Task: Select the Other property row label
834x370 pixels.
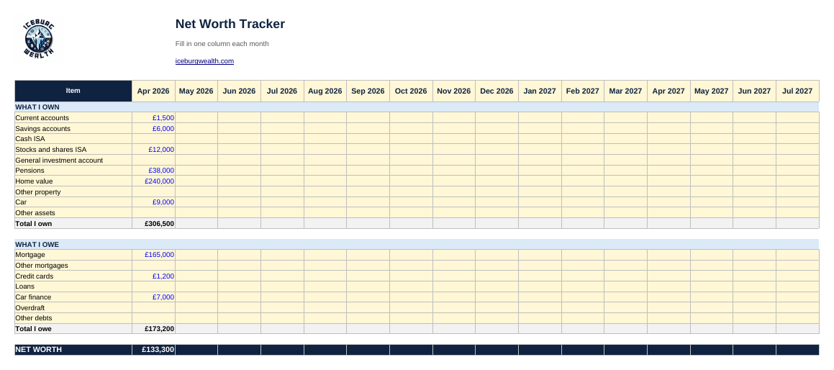Action: [x=73, y=191]
